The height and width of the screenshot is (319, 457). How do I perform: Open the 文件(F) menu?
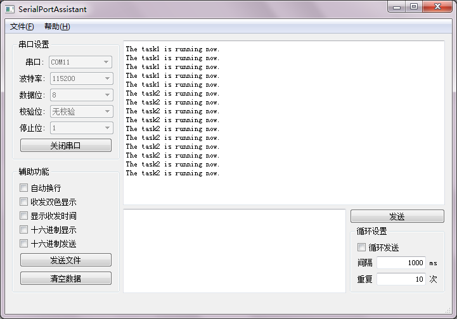click(x=22, y=27)
